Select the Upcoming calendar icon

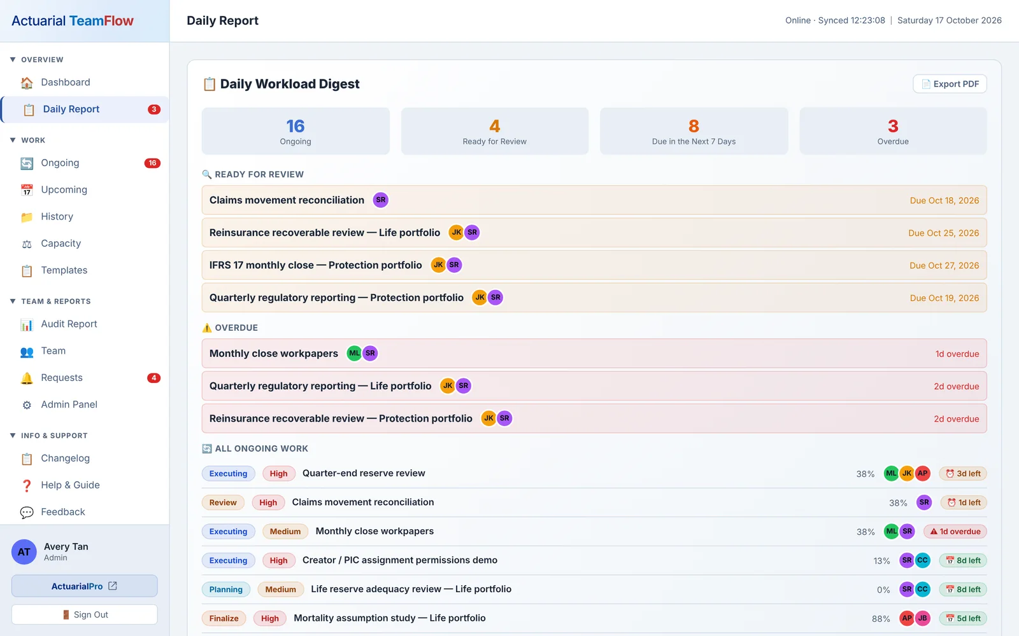(x=27, y=190)
